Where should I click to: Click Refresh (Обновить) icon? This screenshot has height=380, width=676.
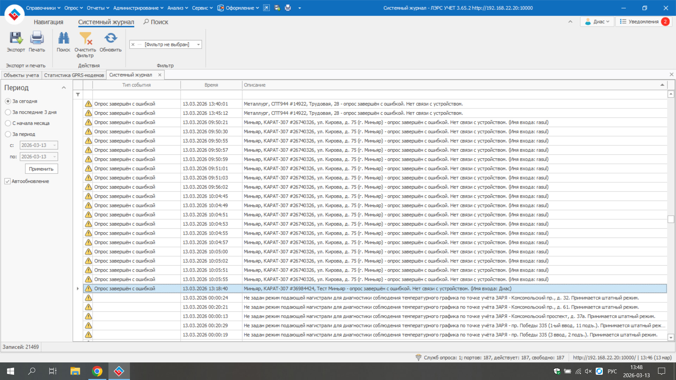tap(111, 39)
